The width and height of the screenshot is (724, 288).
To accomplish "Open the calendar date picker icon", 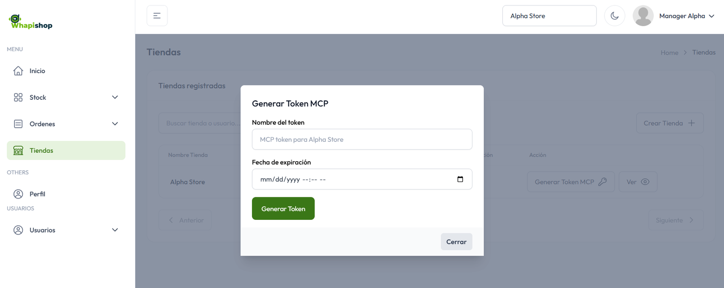I will [x=460, y=179].
